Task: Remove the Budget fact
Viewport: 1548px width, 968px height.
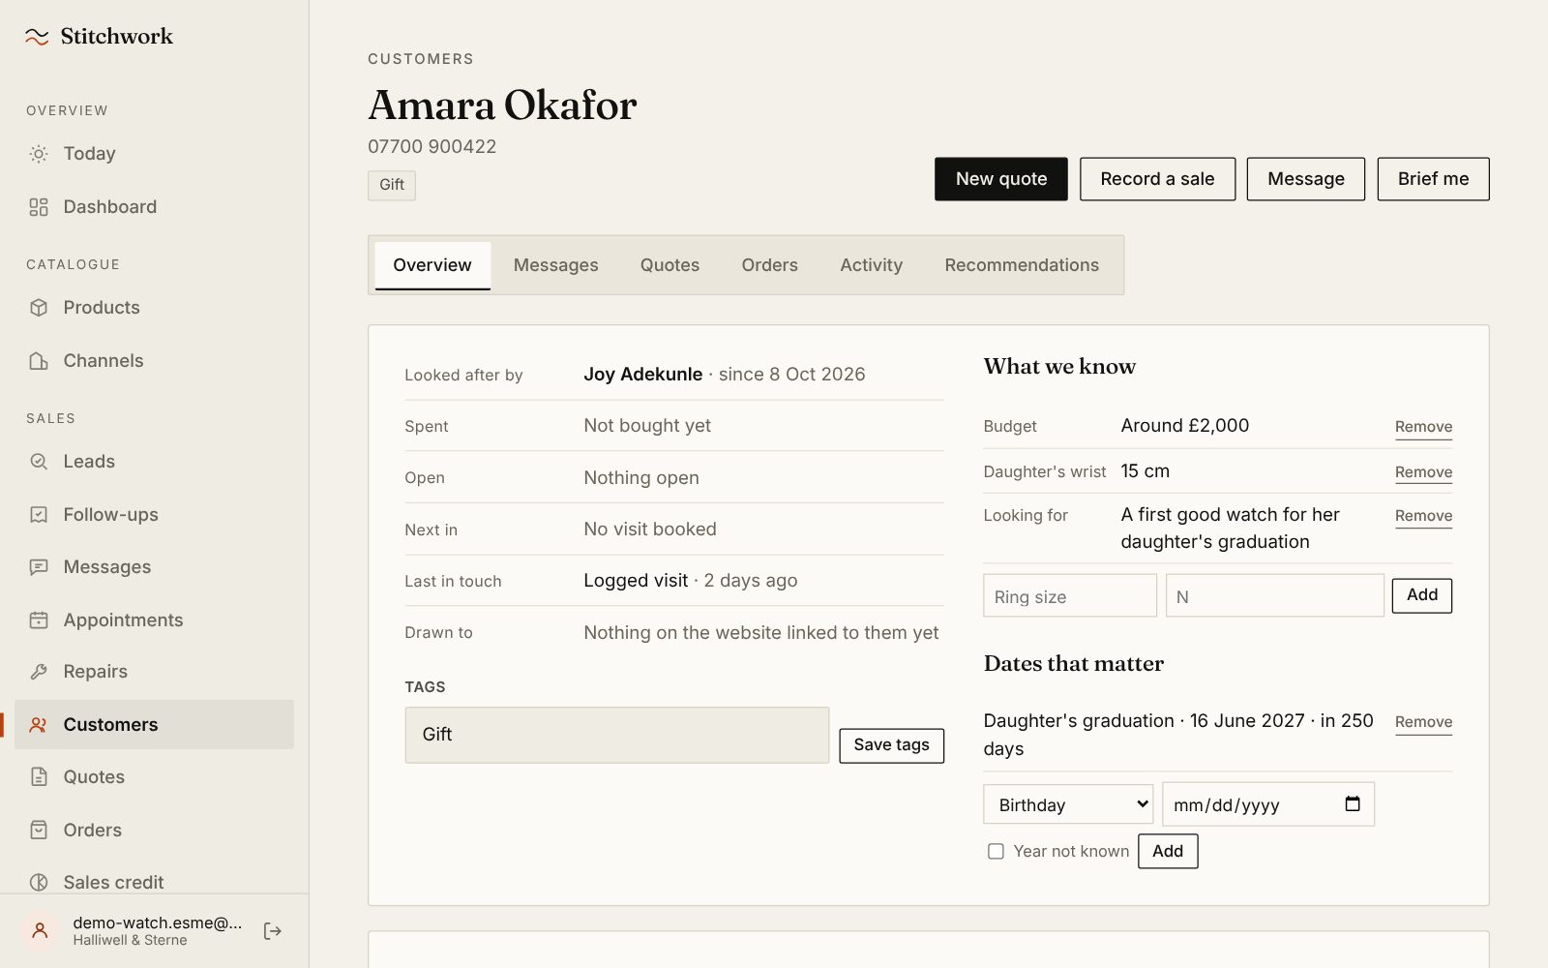Action: point(1423,427)
